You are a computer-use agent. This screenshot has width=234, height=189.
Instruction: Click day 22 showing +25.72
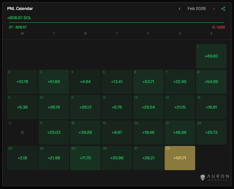tap(211, 132)
